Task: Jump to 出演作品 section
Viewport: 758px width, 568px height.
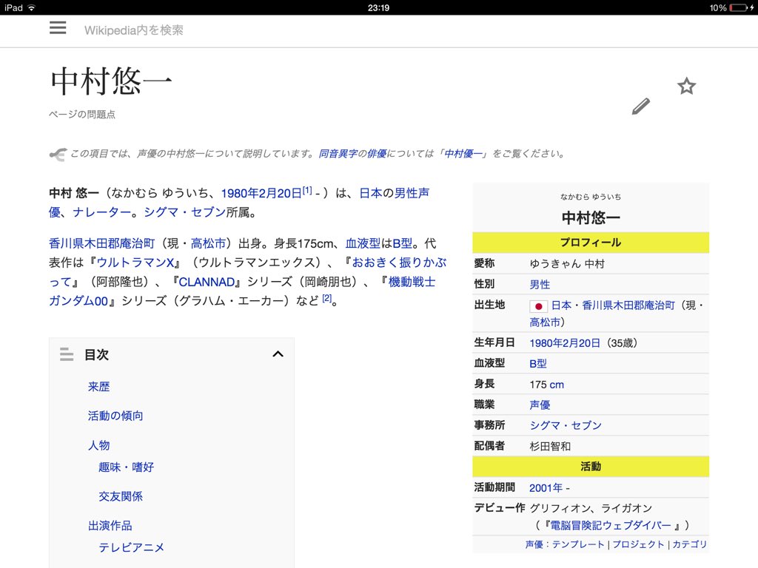Action: (110, 526)
